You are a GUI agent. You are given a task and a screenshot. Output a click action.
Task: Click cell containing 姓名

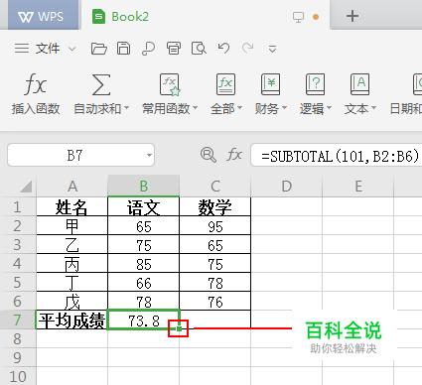click(72, 207)
